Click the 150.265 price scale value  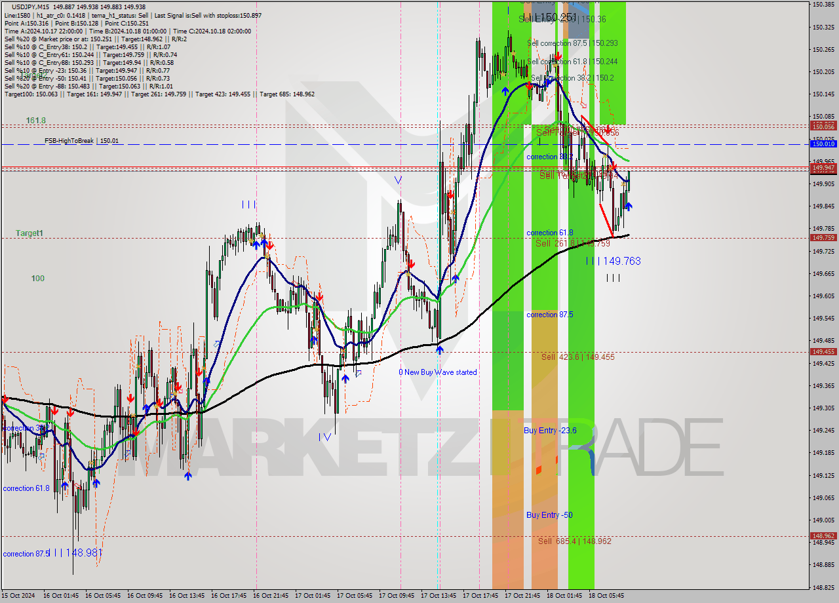click(x=823, y=49)
